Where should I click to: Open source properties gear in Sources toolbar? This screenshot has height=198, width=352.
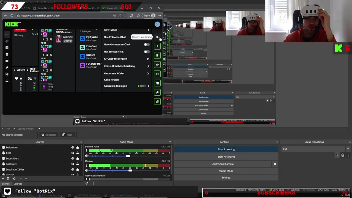pyautogui.click(x=14, y=178)
